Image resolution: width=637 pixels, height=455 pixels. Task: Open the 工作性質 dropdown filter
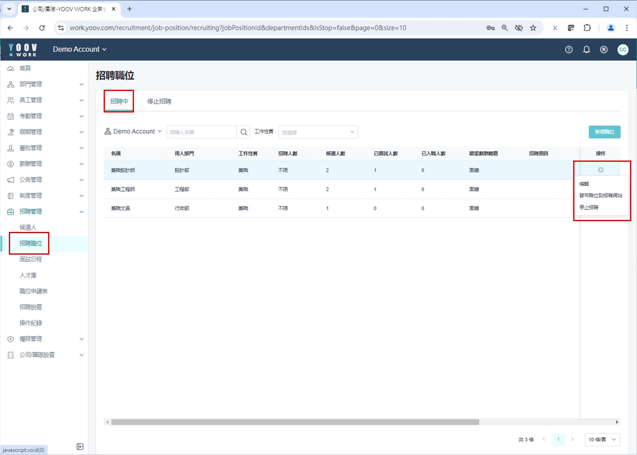click(318, 132)
